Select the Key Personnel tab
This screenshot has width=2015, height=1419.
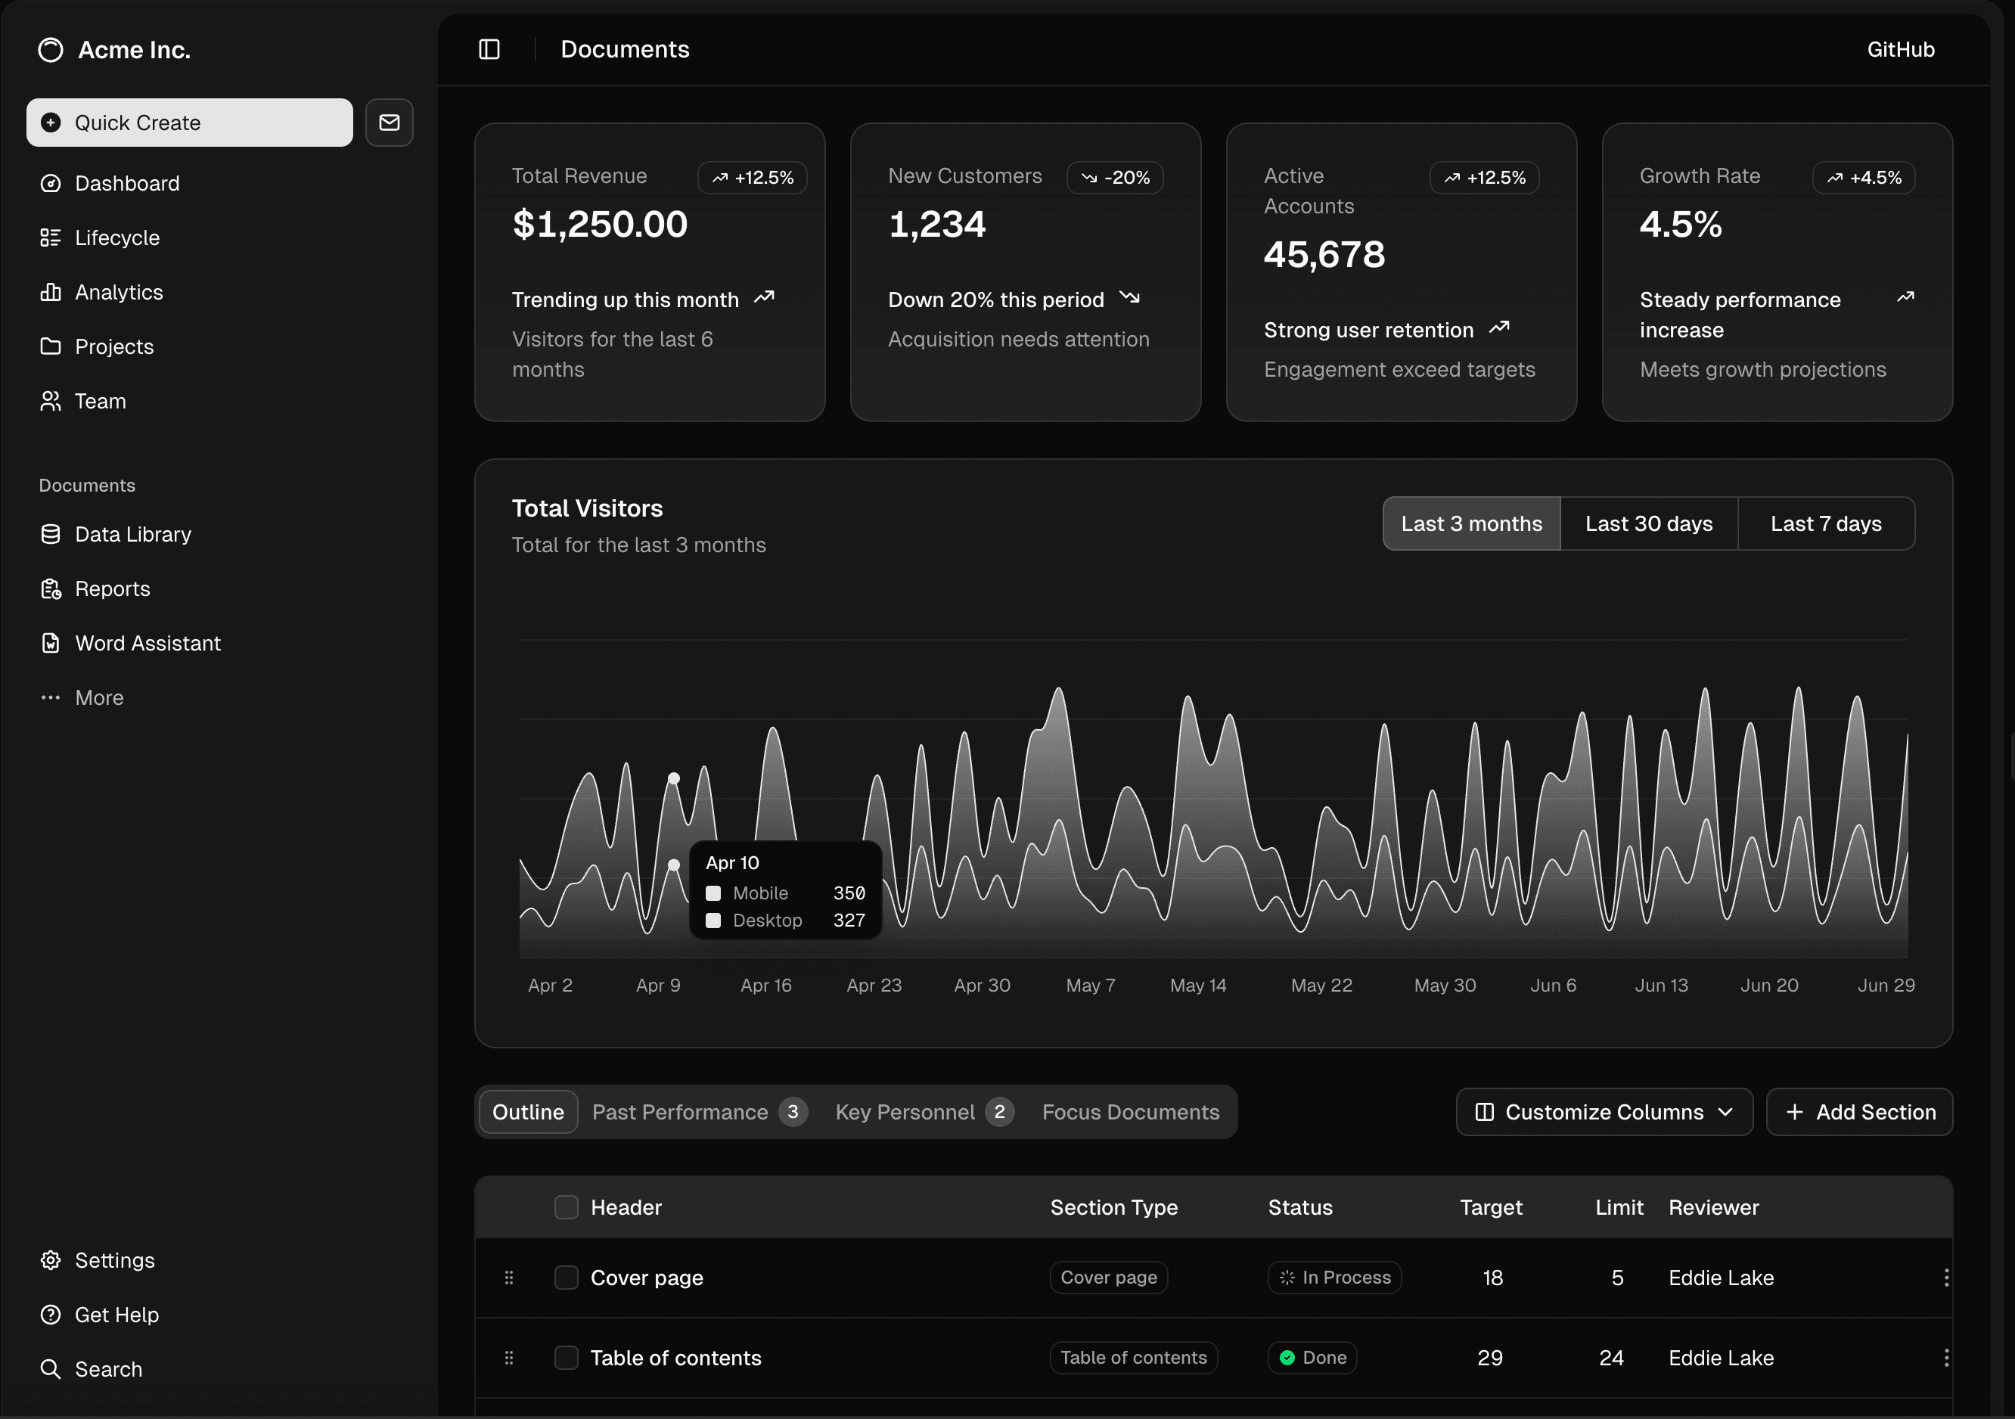(905, 1112)
